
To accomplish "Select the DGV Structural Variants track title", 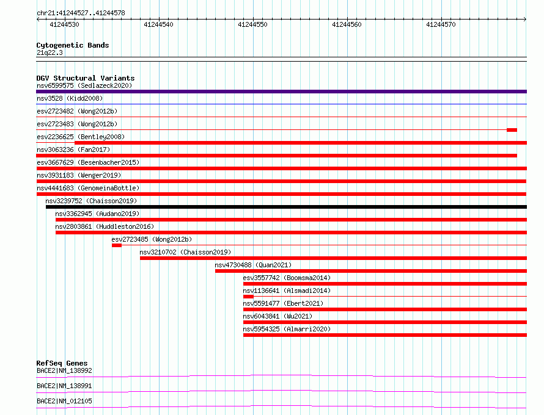I will 86,78.
